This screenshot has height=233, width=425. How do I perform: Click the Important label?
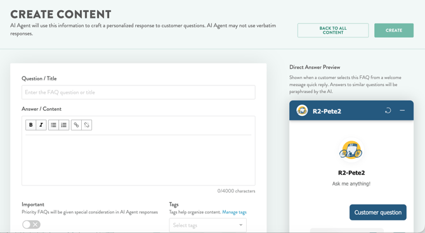[x=33, y=205]
